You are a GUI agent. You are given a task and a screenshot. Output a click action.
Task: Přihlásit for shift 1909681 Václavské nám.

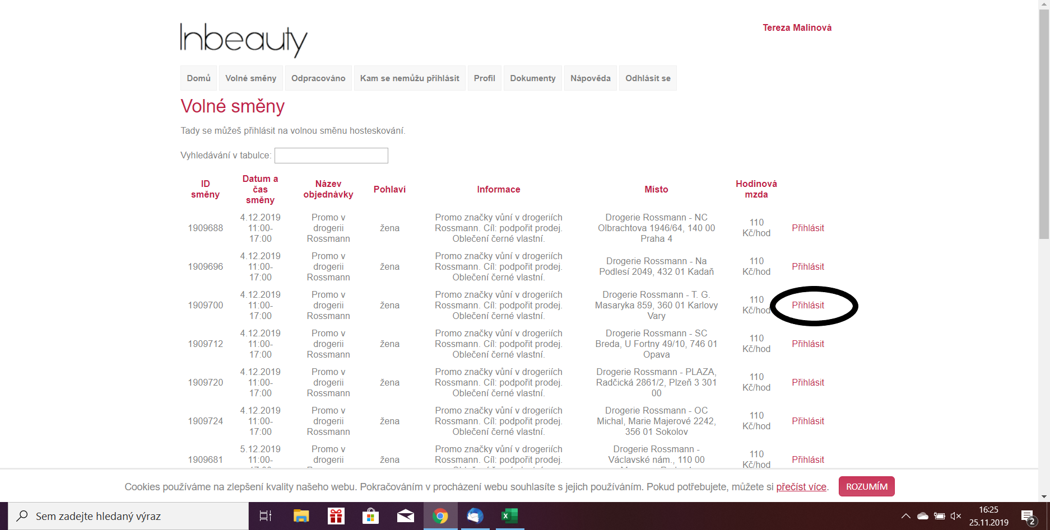click(808, 459)
